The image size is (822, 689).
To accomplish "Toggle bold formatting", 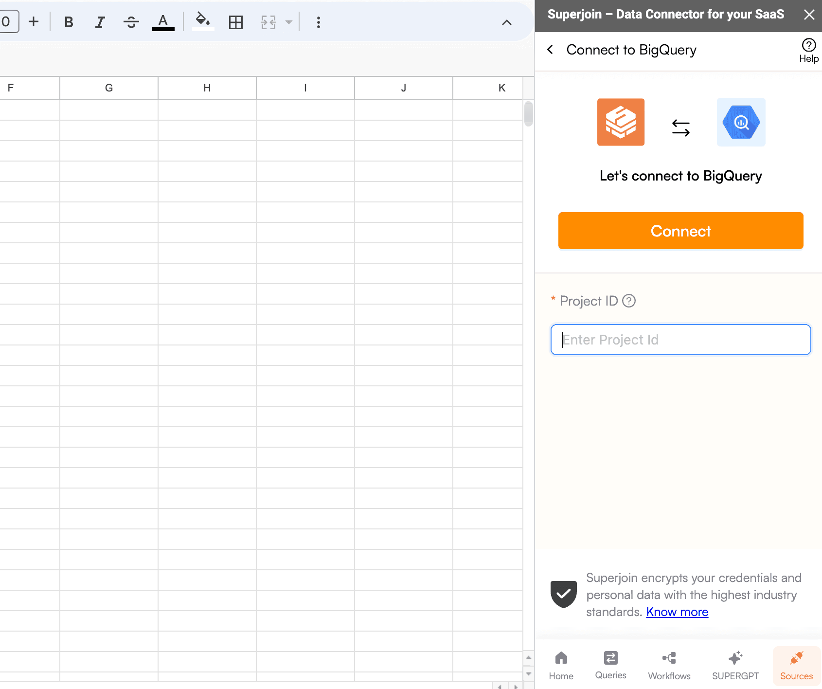I will tap(69, 22).
